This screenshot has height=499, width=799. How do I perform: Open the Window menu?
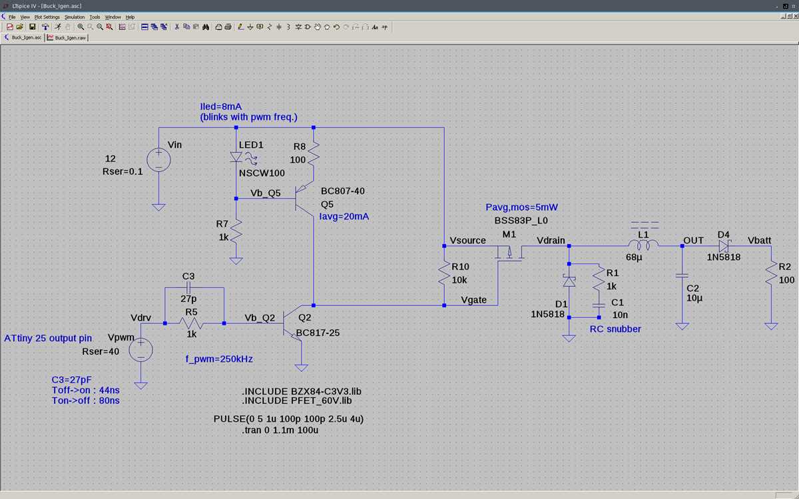[x=113, y=17]
